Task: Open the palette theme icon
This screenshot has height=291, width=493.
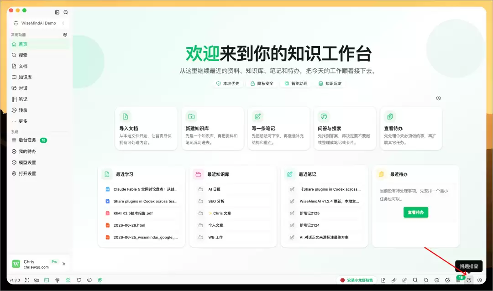Action: pyautogui.click(x=100, y=280)
